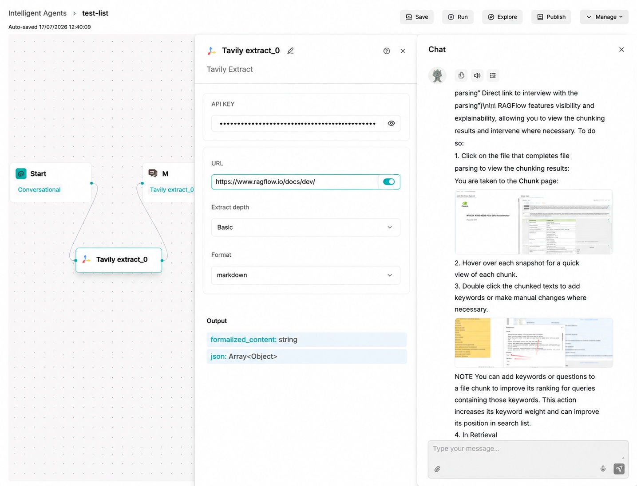This screenshot has height=486, width=637.
Task: Open help for Tavily Extract
Action: pos(387,51)
